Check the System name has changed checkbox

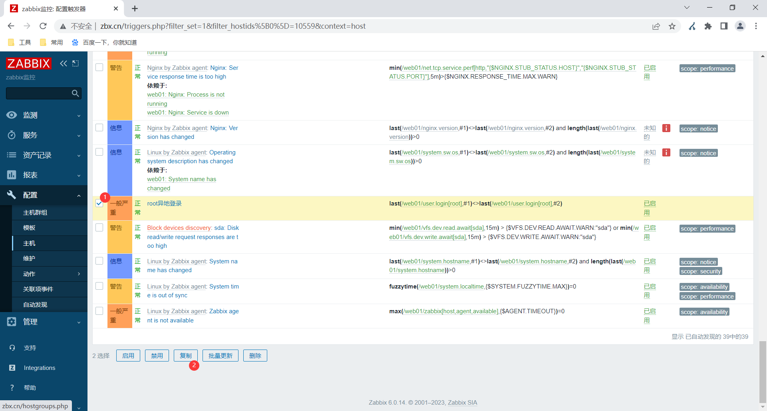[99, 261]
